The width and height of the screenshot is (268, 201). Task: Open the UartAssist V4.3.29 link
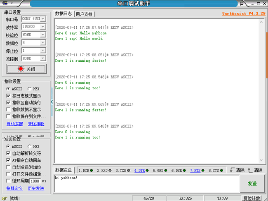244,14
